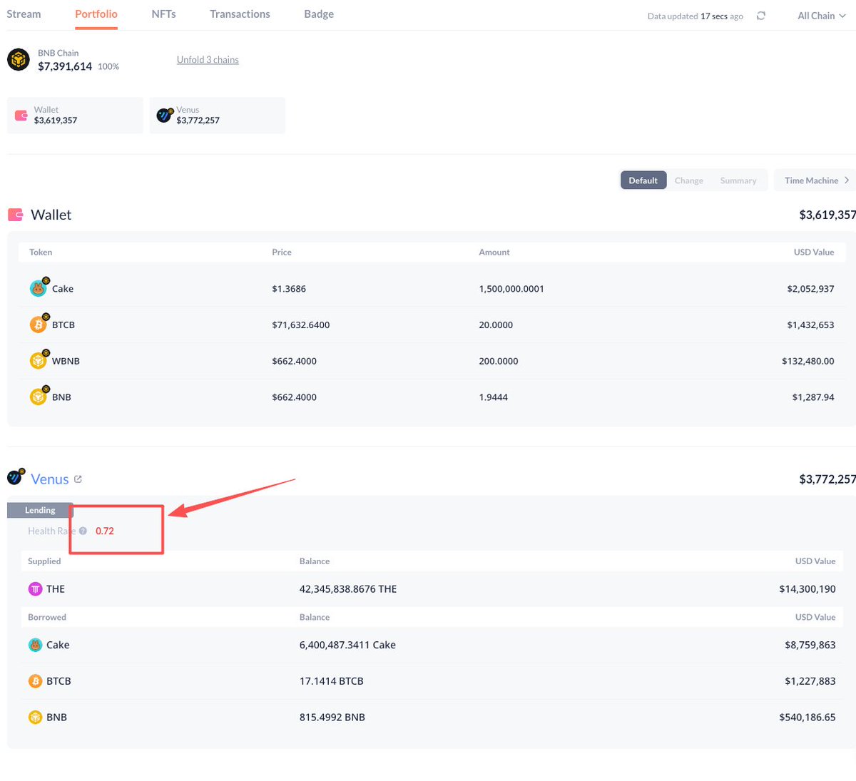Screen dimensions: 856x781
Task: Open the Time Machine chevron
Action: pyautogui.click(x=847, y=180)
